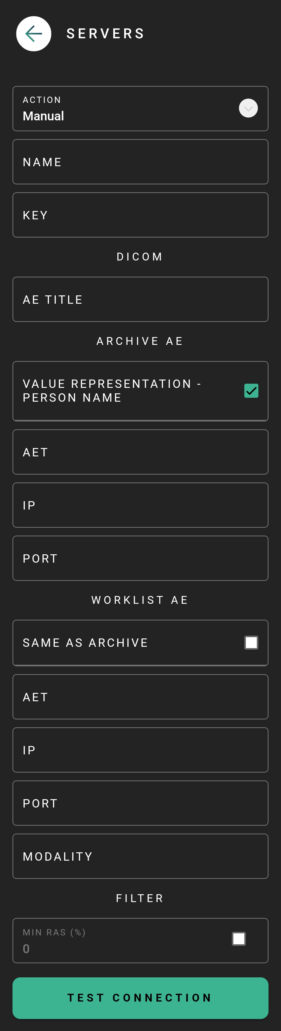The image size is (281, 1031).
Task: Select the AE Title field
Action: click(140, 299)
